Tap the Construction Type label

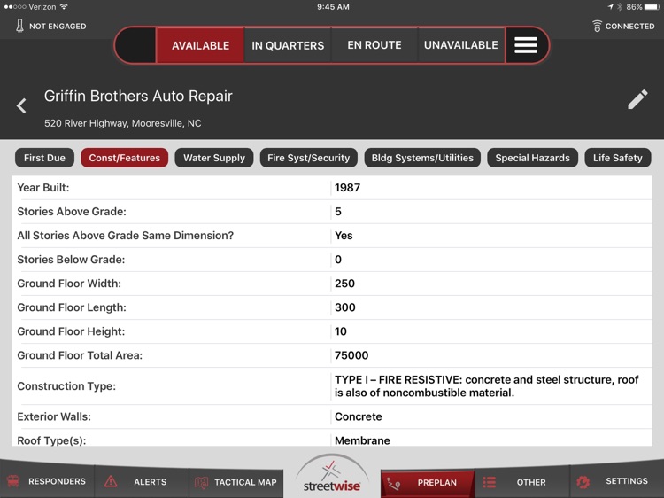66,386
